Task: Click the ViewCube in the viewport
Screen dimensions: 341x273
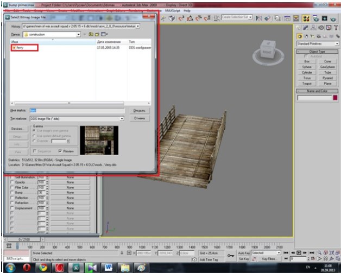Action: tap(268, 50)
